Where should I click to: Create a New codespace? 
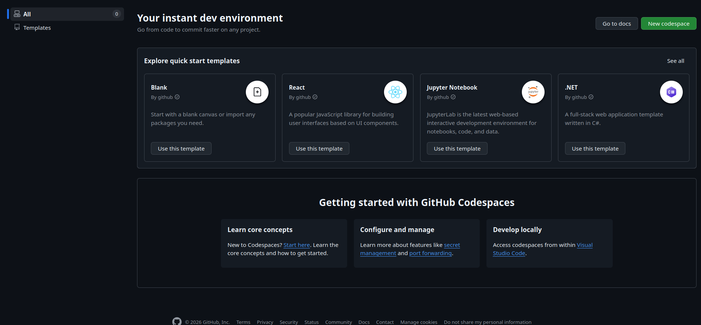click(668, 23)
